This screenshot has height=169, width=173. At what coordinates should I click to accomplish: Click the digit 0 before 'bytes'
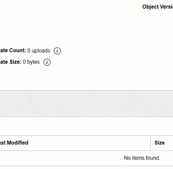click(24, 62)
